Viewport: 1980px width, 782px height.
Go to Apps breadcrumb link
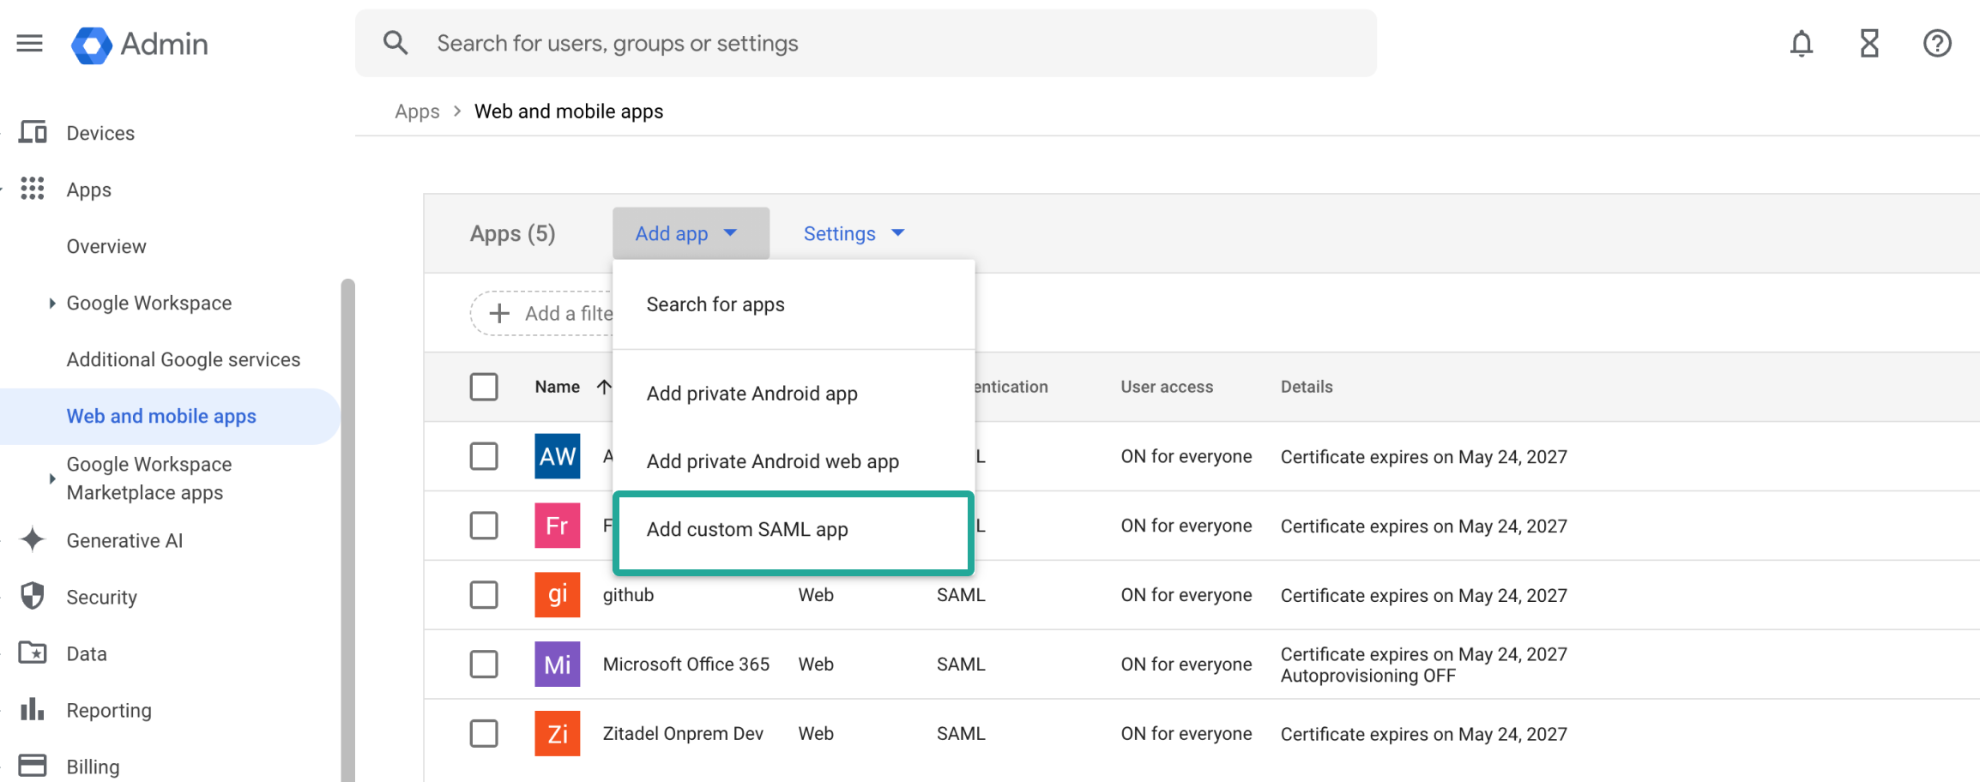click(417, 111)
